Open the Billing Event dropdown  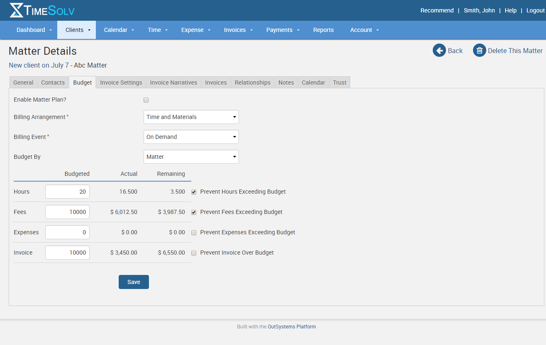[191, 137]
